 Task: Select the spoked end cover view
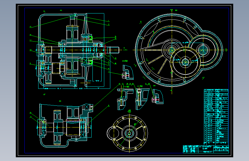pyautogui.click(x=127, y=133)
